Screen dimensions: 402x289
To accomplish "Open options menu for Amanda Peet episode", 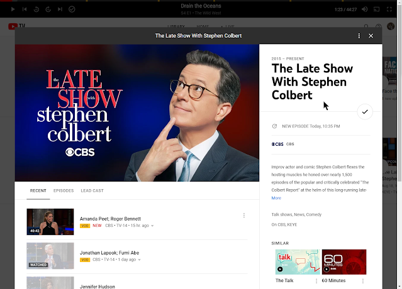I will (244, 215).
